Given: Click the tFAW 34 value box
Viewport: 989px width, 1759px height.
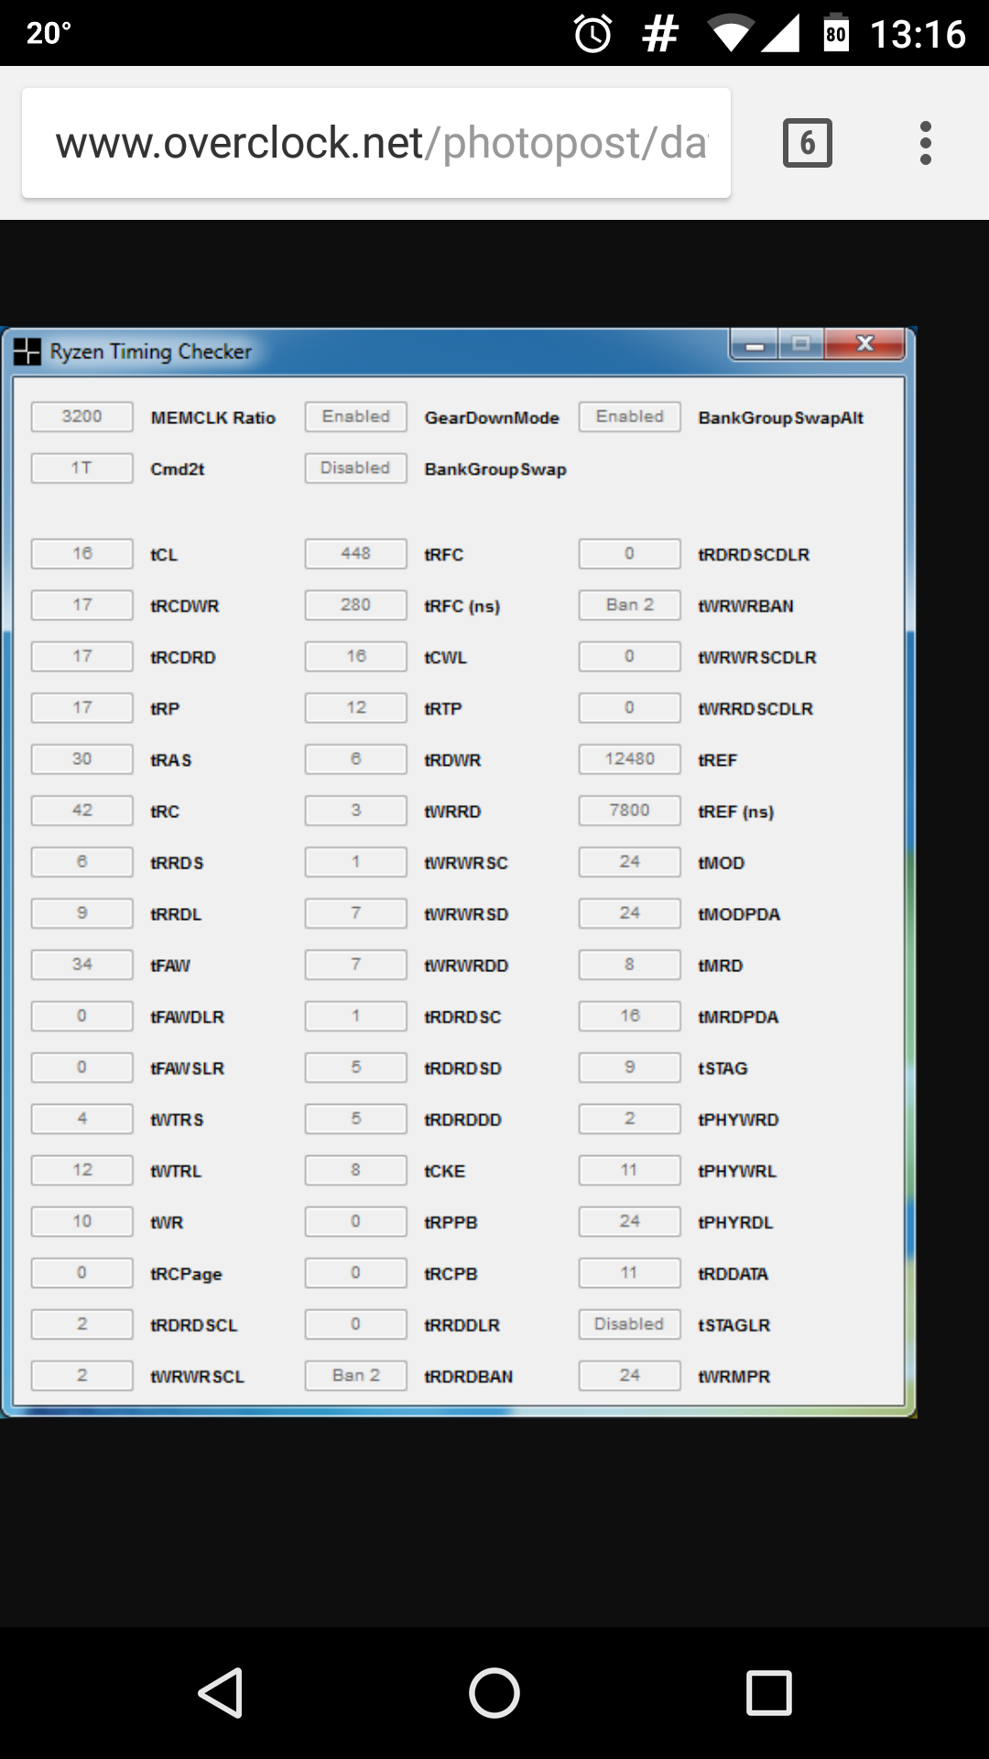Looking at the screenshot, I should click(x=82, y=965).
